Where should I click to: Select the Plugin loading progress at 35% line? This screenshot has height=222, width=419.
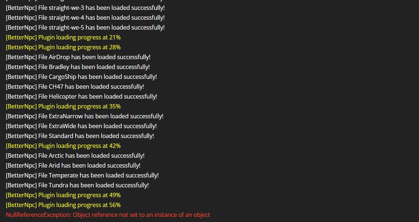(x=63, y=106)
